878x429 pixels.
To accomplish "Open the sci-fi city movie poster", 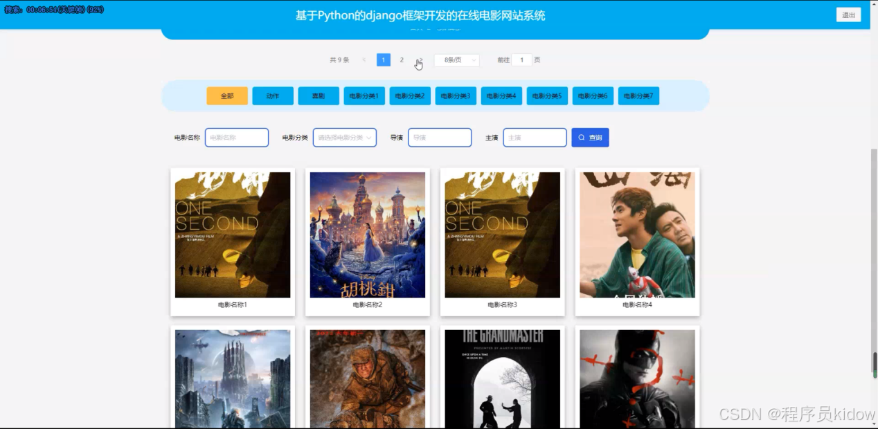I will tap(233, 378).
